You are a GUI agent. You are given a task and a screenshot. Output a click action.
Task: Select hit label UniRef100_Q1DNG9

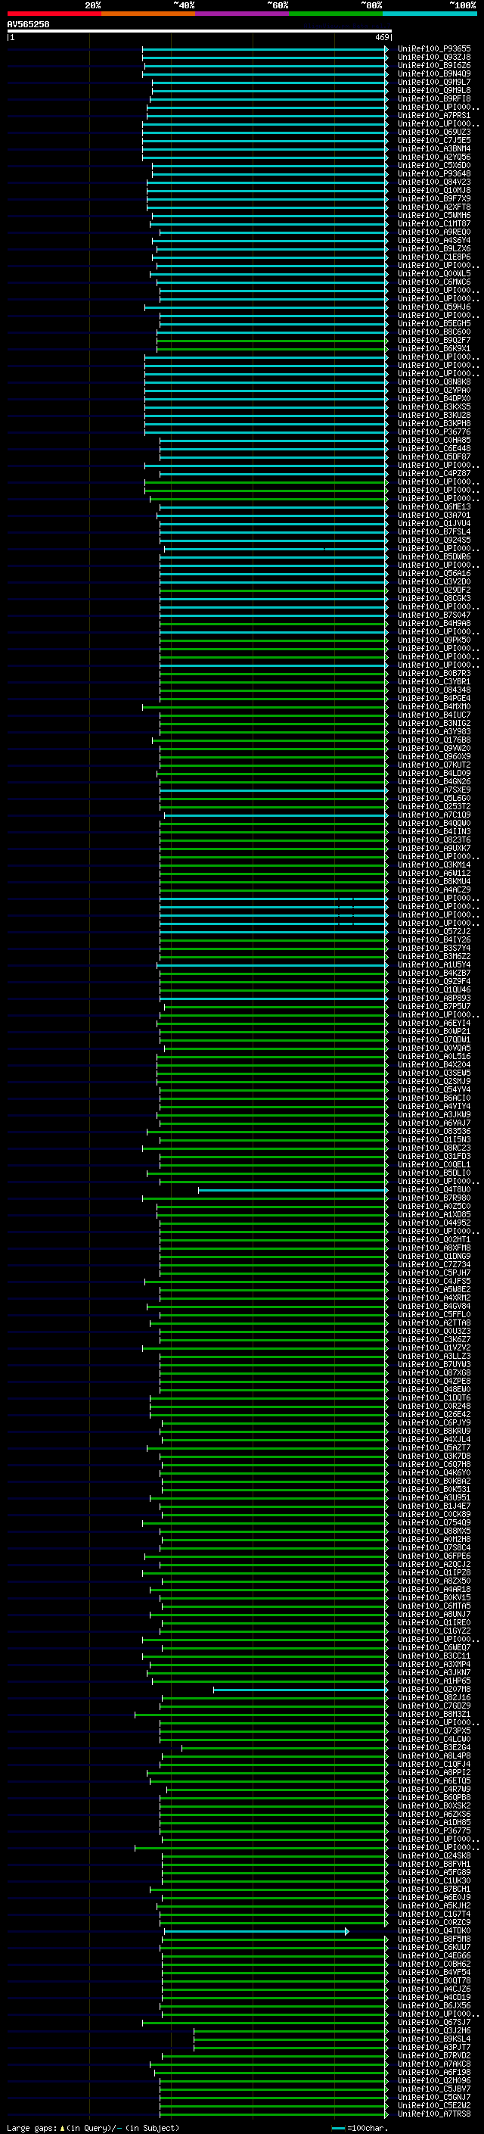pos(434,1256)
